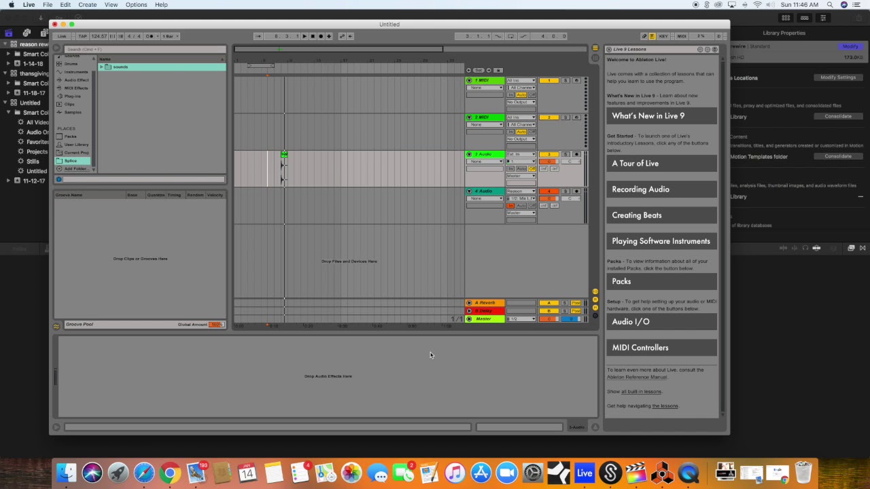The image size is (870, 489).
Task: Select Drums category in browser
Action: click(71, 64)
